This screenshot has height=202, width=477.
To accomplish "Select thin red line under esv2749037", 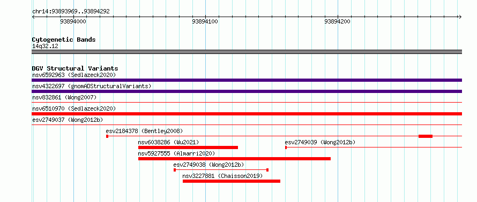I will coord(247,125).
